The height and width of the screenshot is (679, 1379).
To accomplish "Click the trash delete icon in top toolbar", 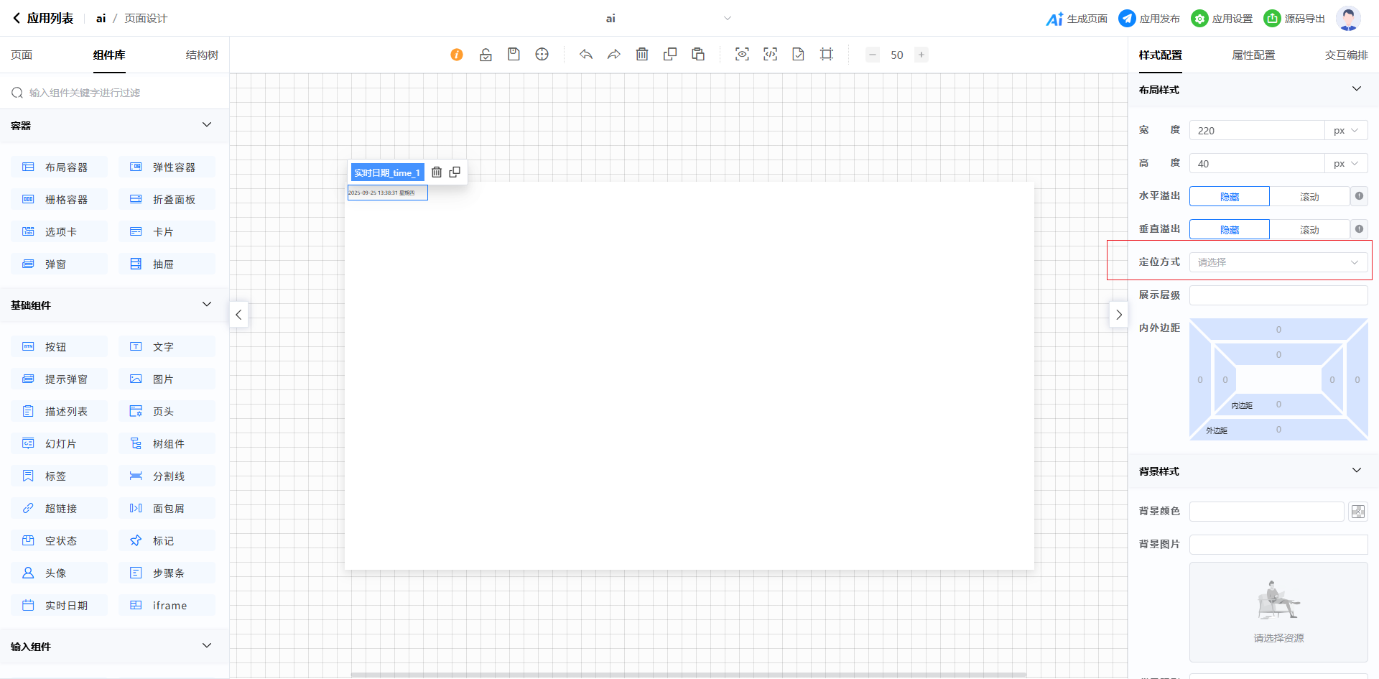I will click(642, 55).
